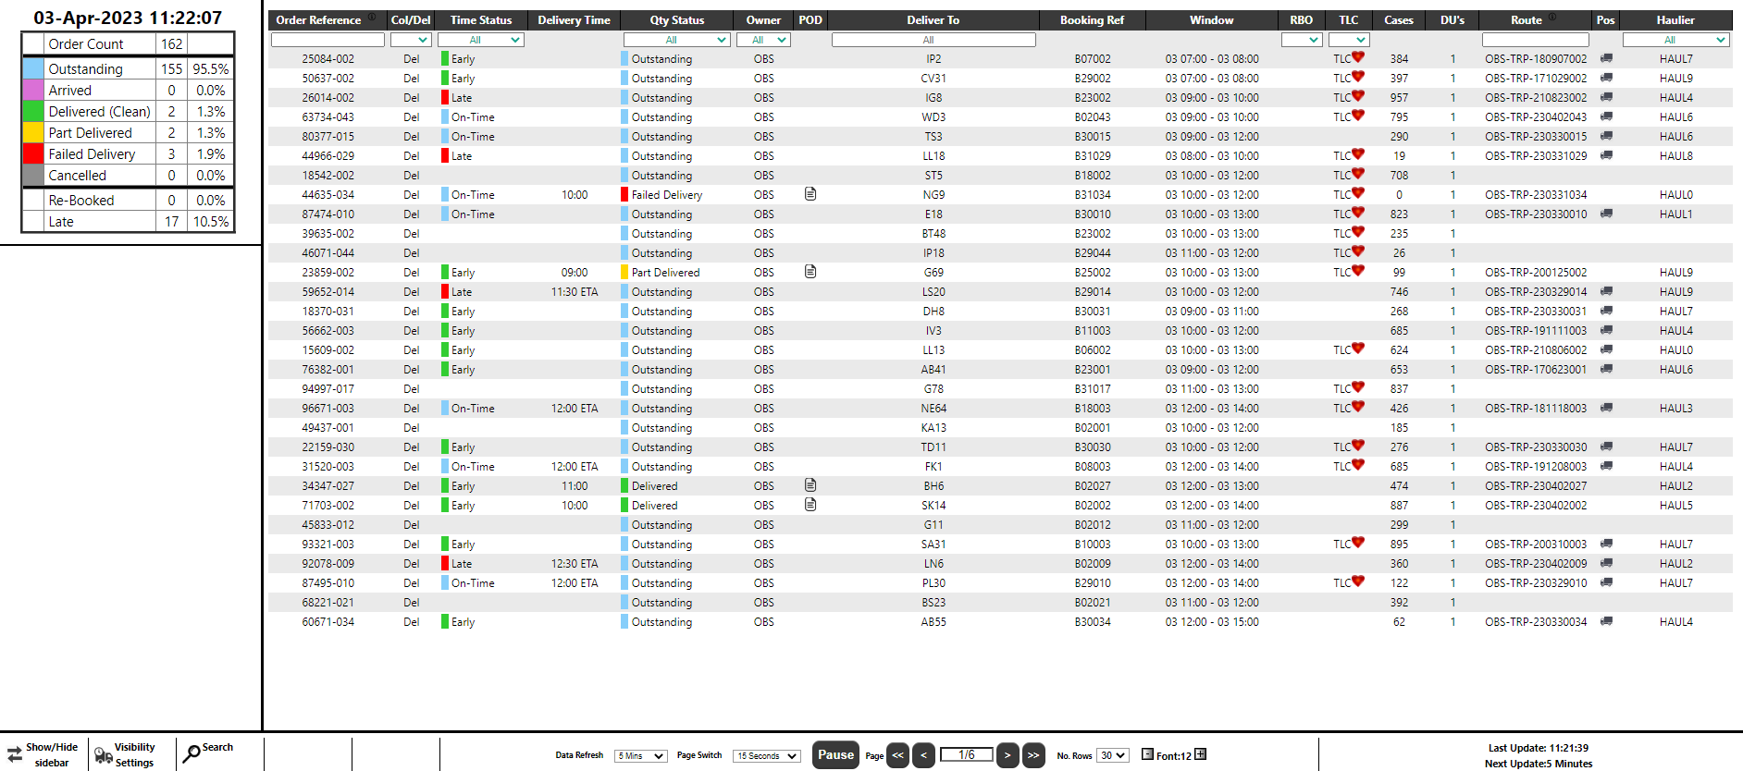Open Visibility Settings via binoculars icon
The image size is (1743, 771).
(x=104, y=755)
